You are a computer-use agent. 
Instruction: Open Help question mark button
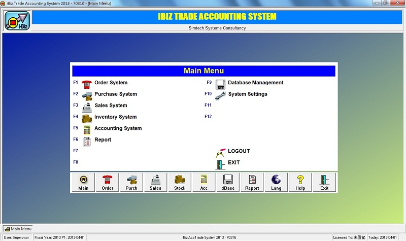(300, 182)
